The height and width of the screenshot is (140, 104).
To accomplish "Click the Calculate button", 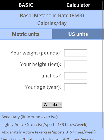I will pyautogui.click(x=52, y=105).
